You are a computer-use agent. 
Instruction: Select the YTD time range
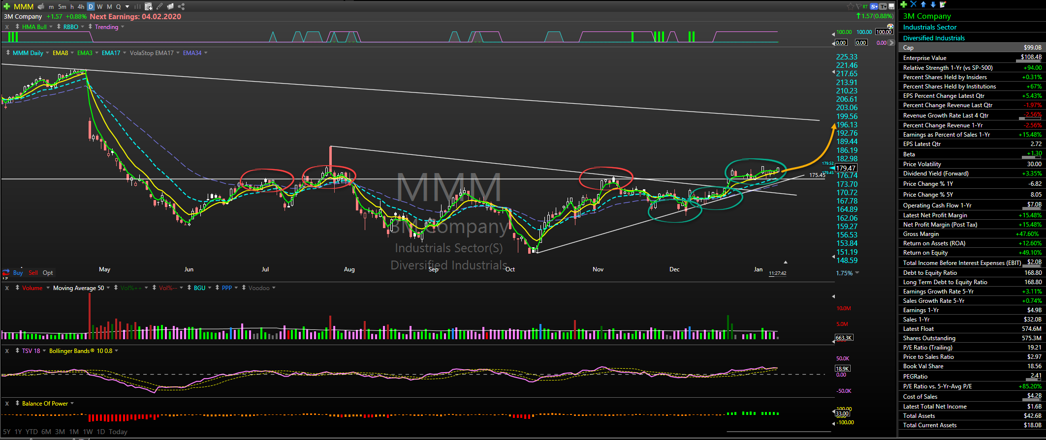click(x=32, y=432)
